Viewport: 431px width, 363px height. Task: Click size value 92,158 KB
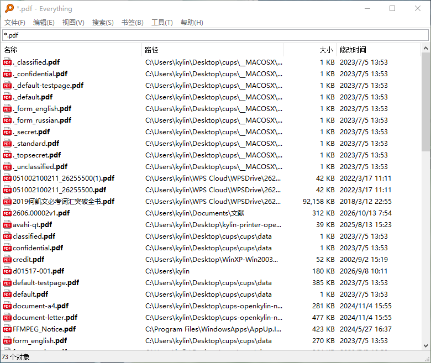pos(319,202)
